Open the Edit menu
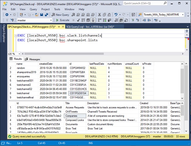The height and width of the screenshot is (146, 191). pos(13,9)
